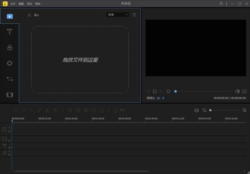Open the Media library tab in sidebar
Viewport: 250px width, 174px height.
[x=10, y=16]
